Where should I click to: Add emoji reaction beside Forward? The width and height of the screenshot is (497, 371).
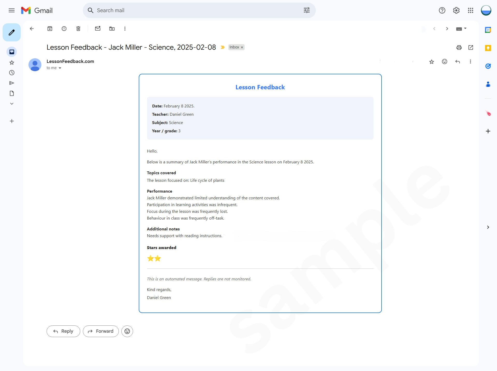pos(127,331)
